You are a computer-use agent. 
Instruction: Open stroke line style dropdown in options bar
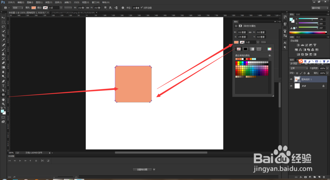coord(68,8)
